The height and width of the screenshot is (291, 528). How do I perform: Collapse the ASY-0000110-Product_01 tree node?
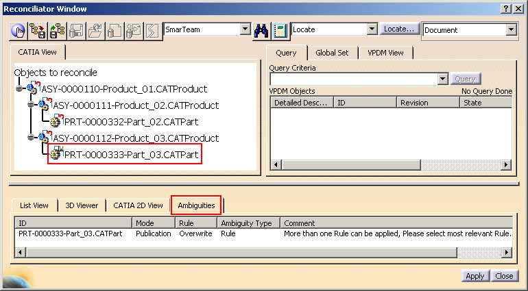tap(19, 89)
